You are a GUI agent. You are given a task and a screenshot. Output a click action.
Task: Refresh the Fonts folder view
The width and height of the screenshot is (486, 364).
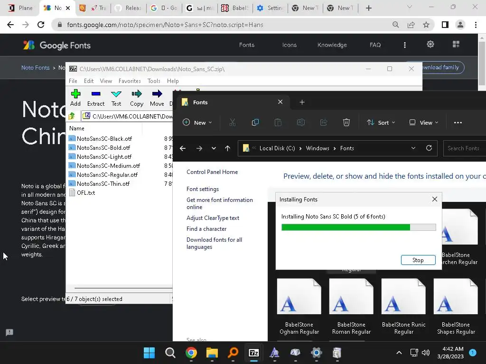429,148
